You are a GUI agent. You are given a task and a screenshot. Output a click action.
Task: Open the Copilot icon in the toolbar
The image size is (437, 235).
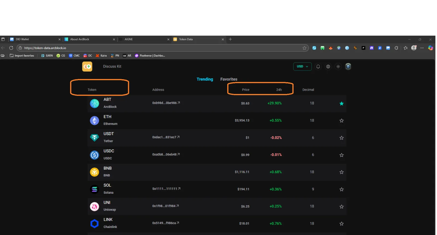tap(430, 48)
